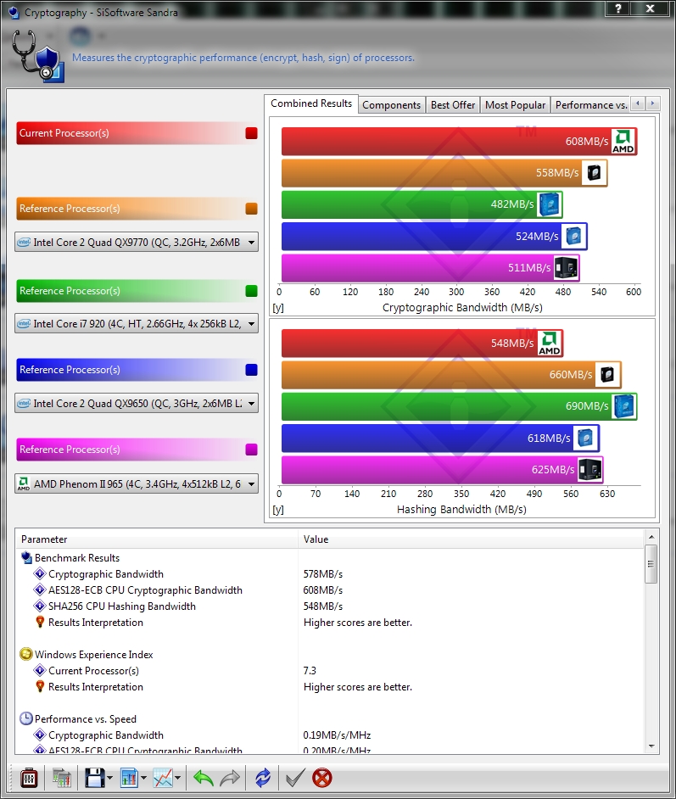The height and width of the screenshot is (799, 676).
Task: Switch to the Best Offer tab
Action: (453, 105)
